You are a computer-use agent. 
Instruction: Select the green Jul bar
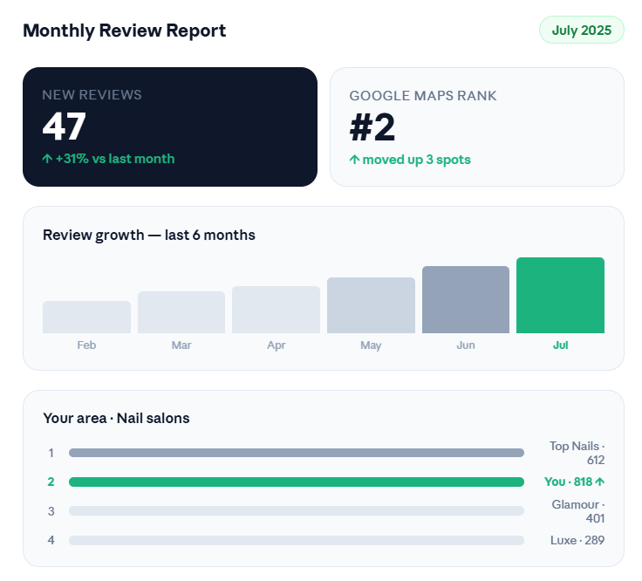point(560,295)
